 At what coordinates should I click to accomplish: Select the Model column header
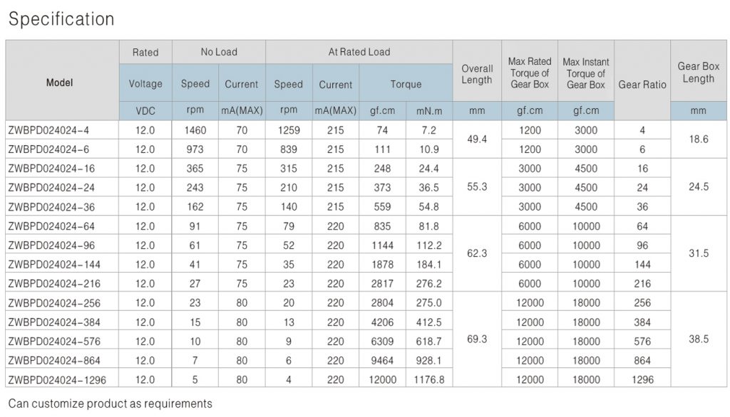click(60, 83)
